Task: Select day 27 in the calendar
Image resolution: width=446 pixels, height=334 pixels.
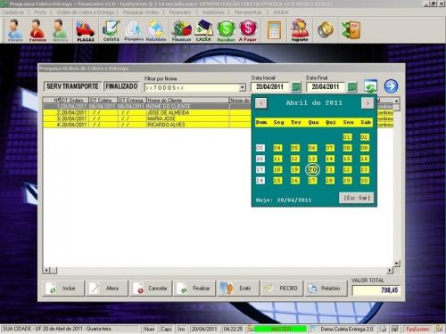Action: tap(312, 181)
